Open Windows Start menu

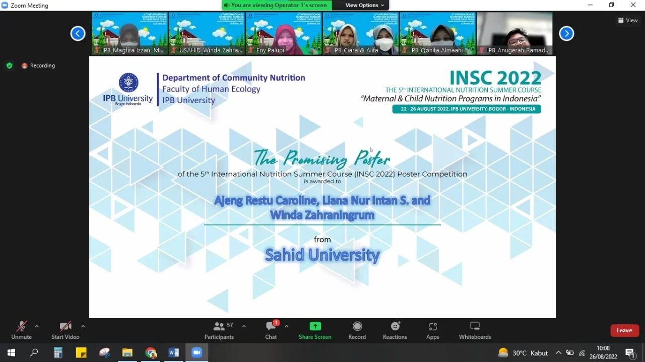11,353
